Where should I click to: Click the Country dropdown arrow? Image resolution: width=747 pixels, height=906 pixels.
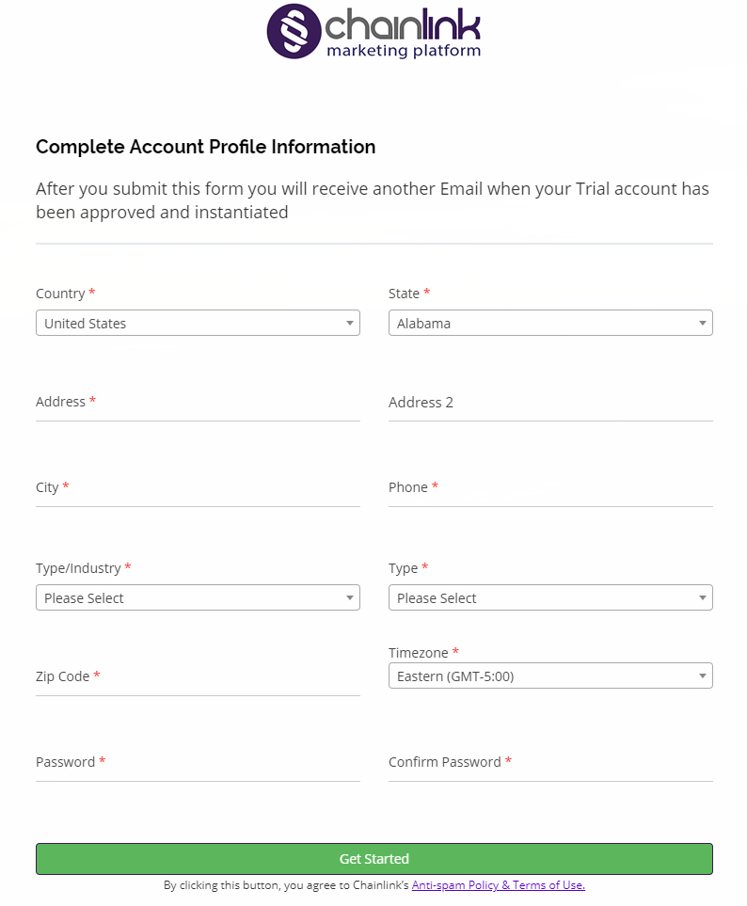point(349,323)
